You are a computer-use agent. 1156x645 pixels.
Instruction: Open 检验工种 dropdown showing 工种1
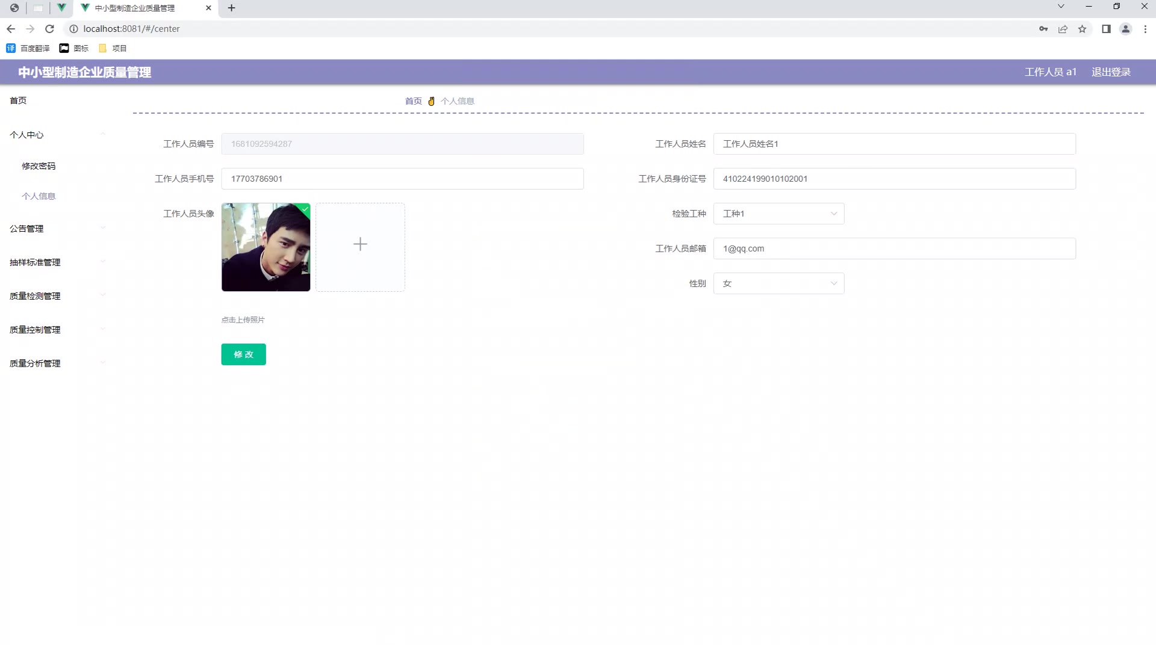click(778, 214)
